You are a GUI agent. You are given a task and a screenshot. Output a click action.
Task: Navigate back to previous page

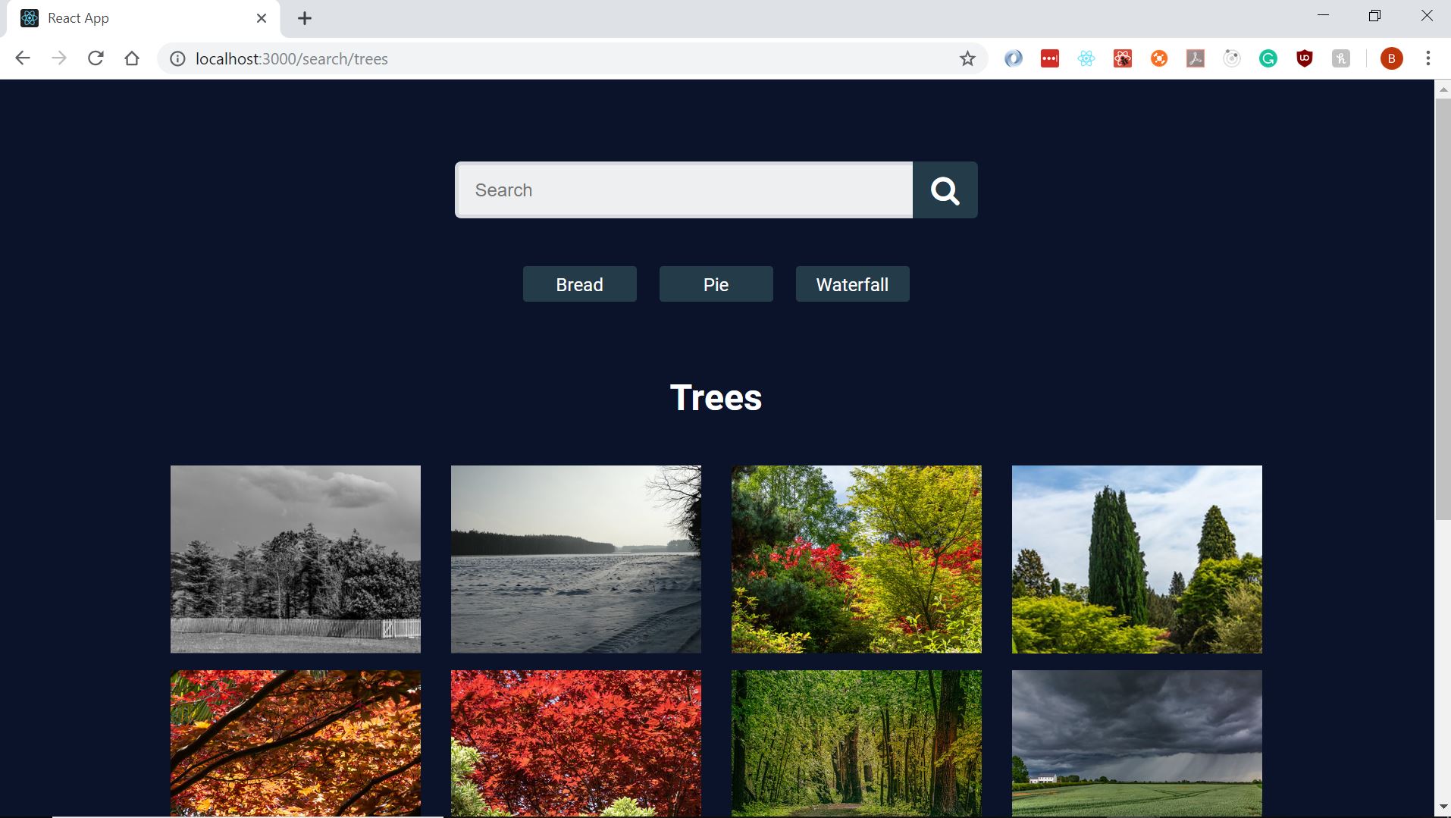coord(23,58)
